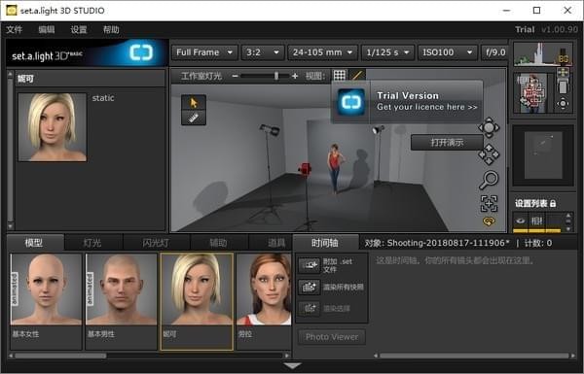Select the red studio light in viewport

(x=305, y=168)
